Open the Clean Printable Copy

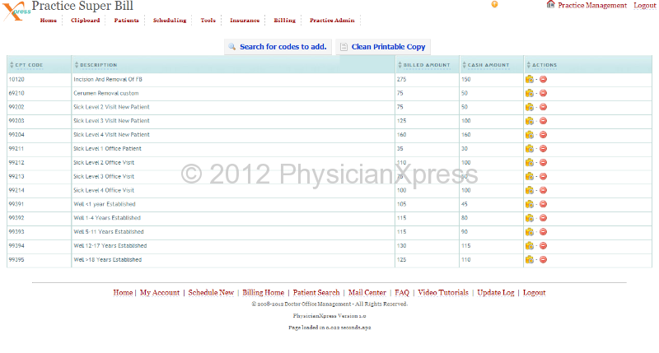click(382, 47)
